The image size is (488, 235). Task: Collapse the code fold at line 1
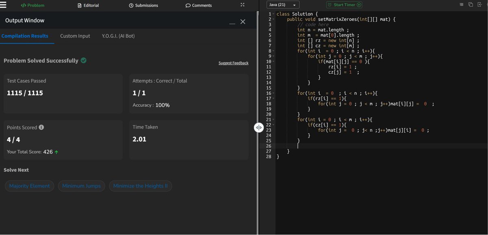point(273,14)
